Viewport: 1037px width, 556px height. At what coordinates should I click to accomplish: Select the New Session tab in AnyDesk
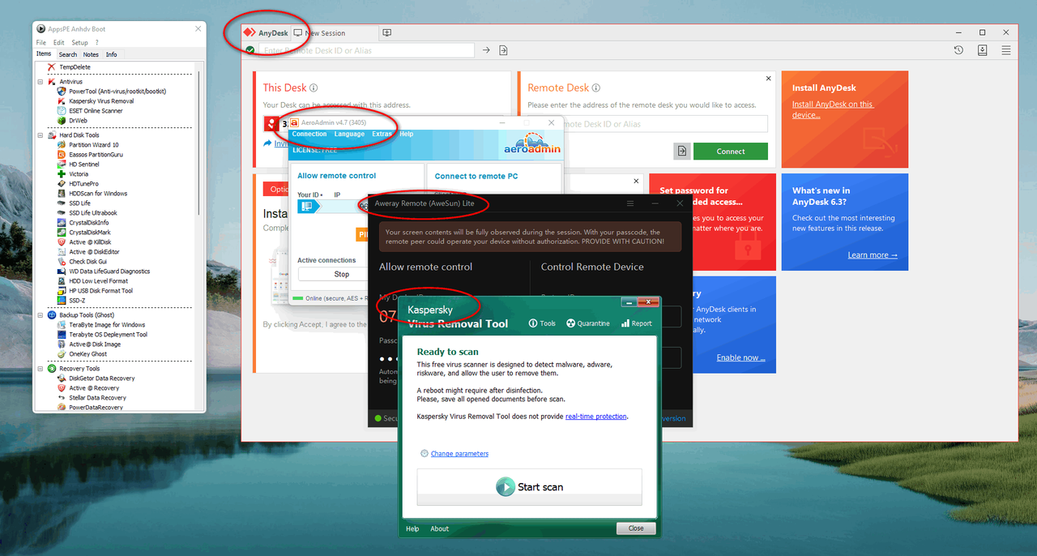point(334,33)
